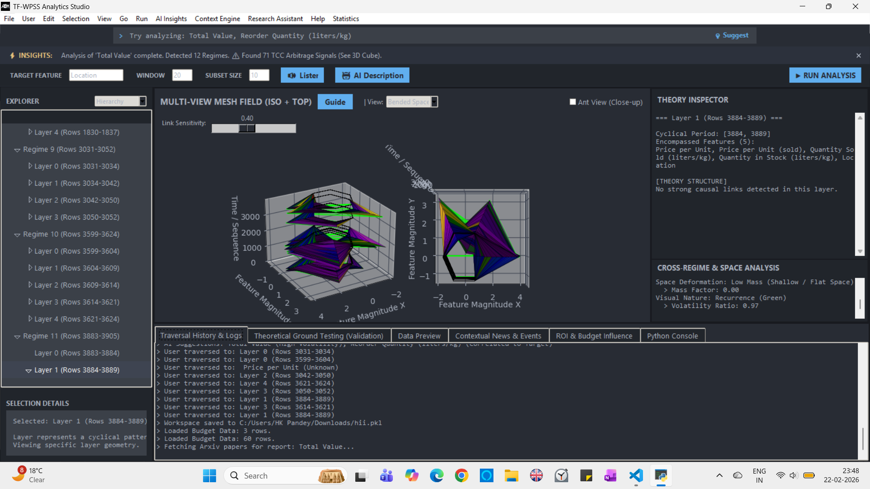
Task: Dismiss the Insights bar with its X
Action: (859, 55)
